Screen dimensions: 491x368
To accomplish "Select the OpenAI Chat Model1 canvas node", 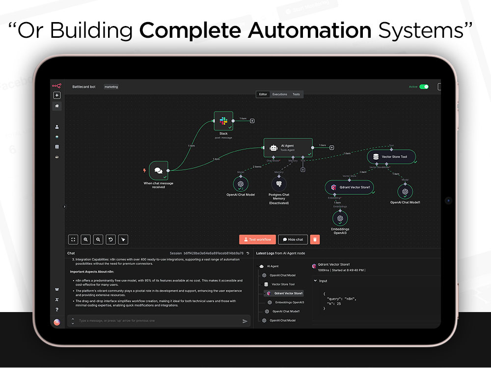I will click(x=405, y=191).
